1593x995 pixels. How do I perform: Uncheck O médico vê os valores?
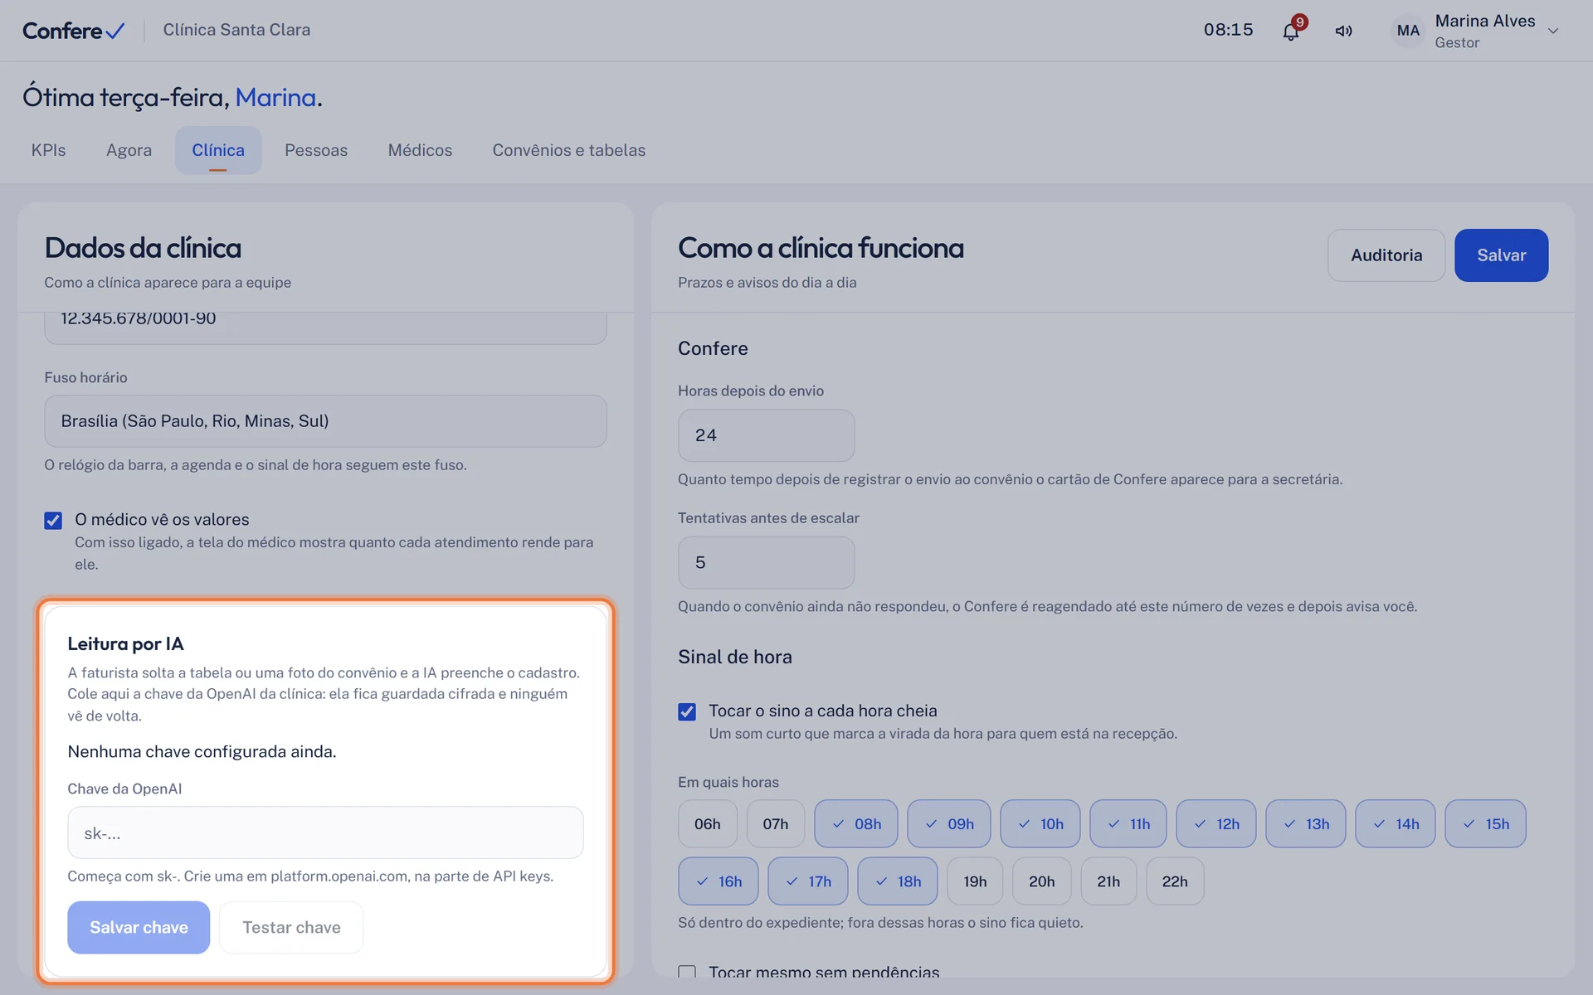coord(53,520)
